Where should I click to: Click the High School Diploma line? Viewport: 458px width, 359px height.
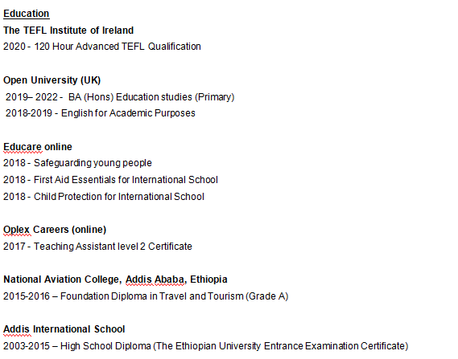click(x=205, y=346)
